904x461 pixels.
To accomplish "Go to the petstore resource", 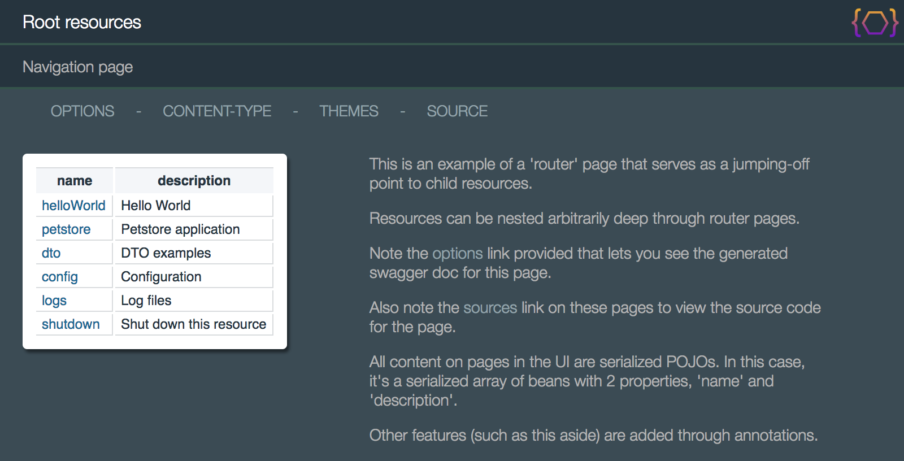I will (66, 229).
